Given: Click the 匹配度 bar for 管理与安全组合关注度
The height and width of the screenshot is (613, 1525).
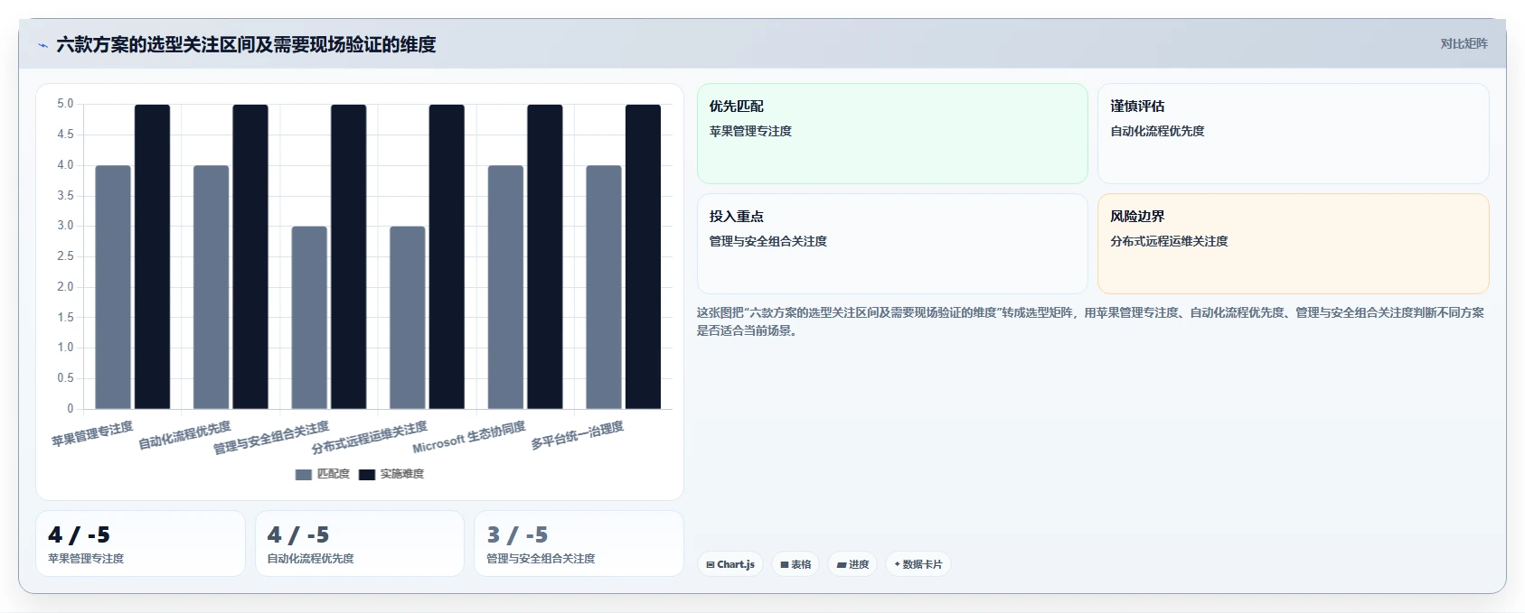Looking at the screenshot, I should click(x=309, y=318).
